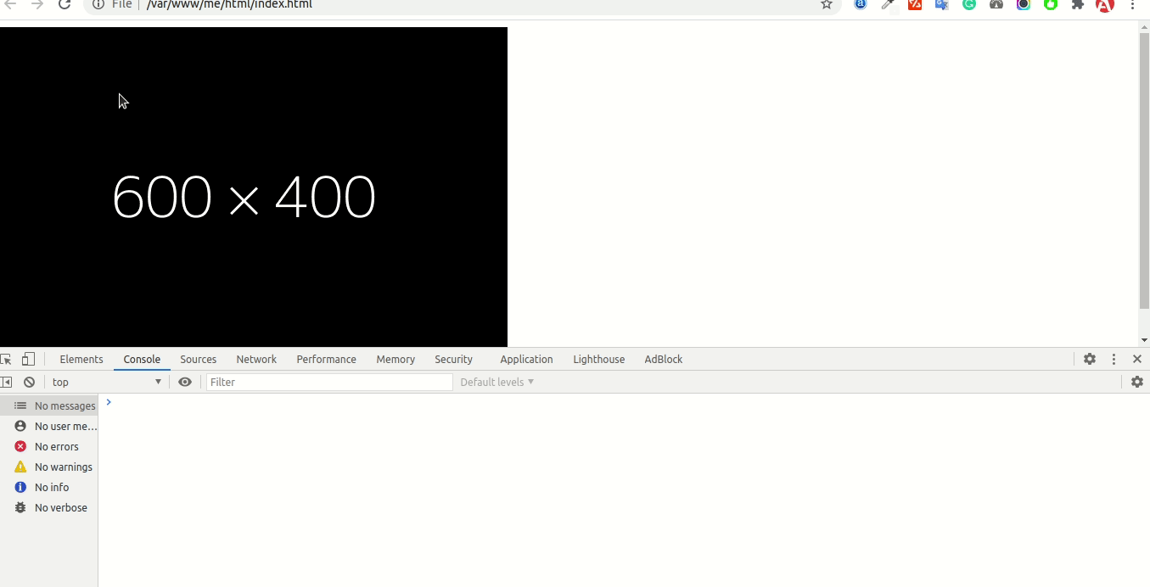Clear the console using the clear icon
Screen dimensions: 1150x587
coord(29,382)
